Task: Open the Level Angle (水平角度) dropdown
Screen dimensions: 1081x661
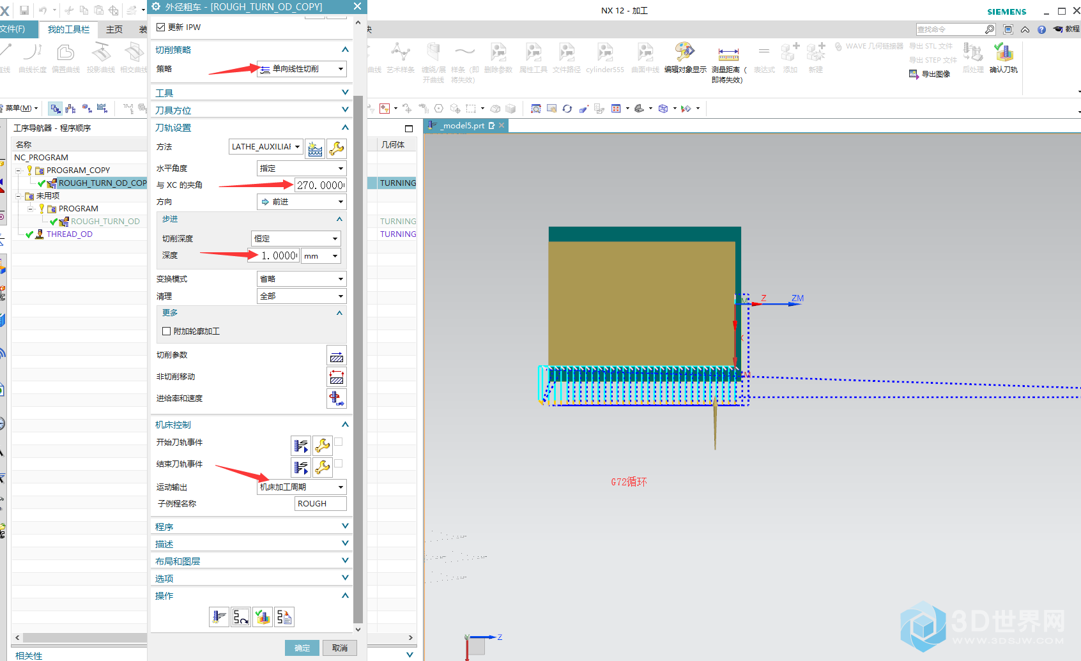Action: tap(302, 169)
